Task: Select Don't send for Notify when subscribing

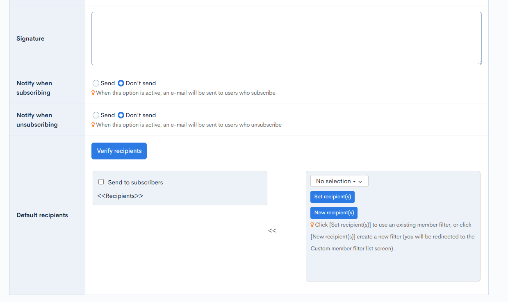Action: pyautogui.click(x=121, y=83)
